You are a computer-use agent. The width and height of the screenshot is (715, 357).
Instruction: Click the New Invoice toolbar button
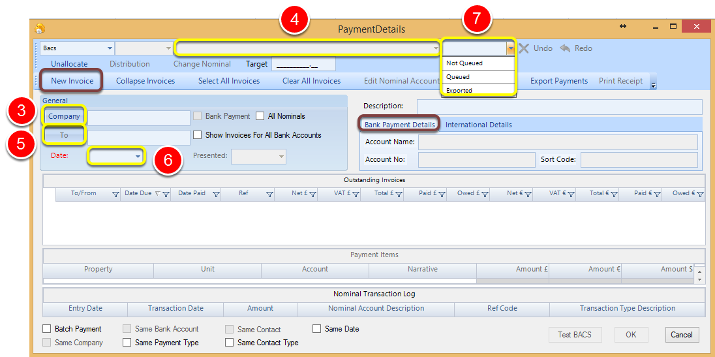point(72,81)
